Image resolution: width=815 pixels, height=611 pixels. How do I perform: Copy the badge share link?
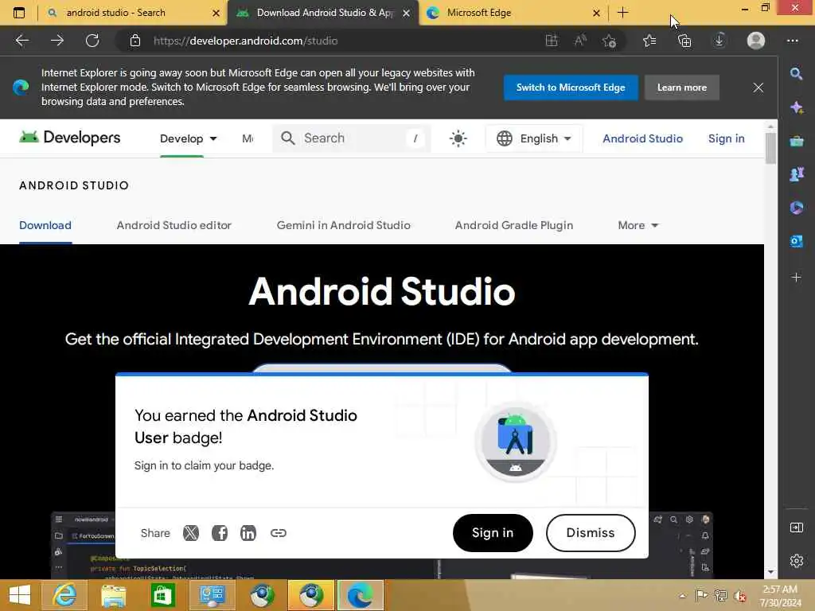point(278,533)
